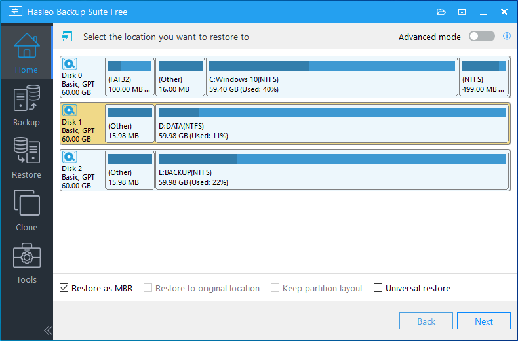Click the Next button
This screenshot has height=341, width=518.
click(x=484, y=321)
